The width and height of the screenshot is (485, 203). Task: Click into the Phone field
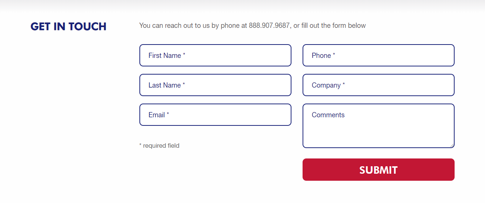click(x=378, y=55)
